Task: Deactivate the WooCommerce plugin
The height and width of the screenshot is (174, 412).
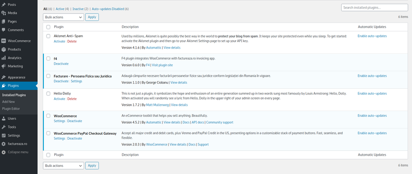Action: pos(75,121)
